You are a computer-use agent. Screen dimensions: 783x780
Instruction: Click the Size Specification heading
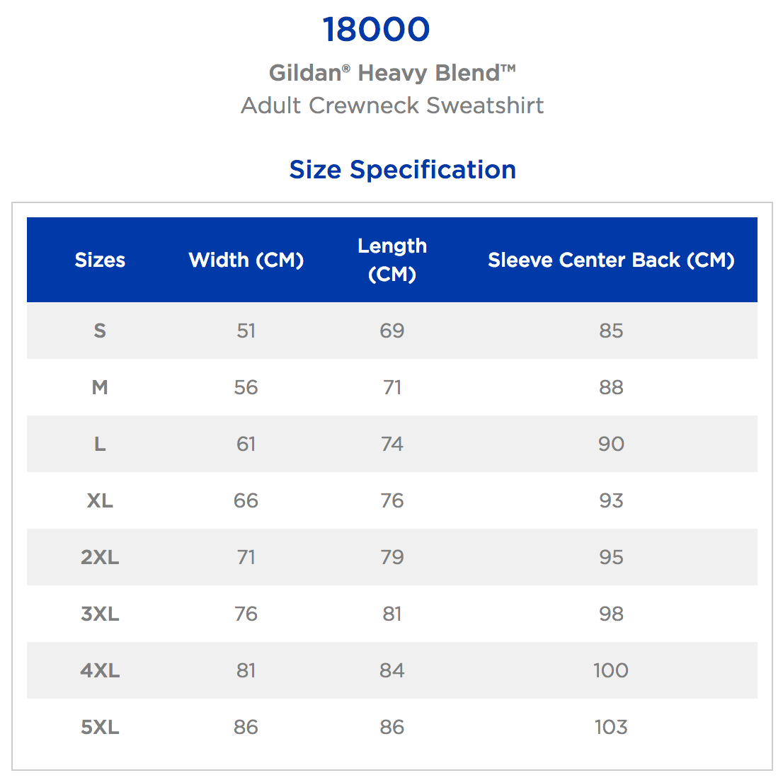pos(402,170)
